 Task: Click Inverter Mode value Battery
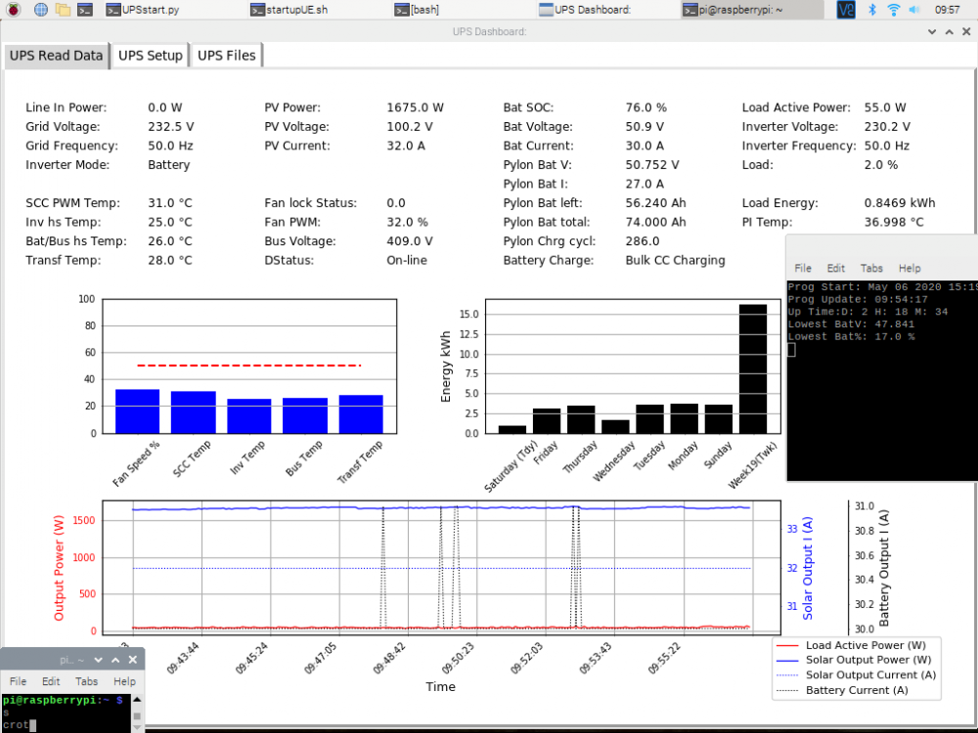(168, 164)
